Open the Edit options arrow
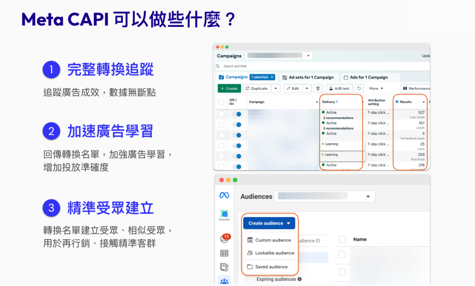 (307, 89)
